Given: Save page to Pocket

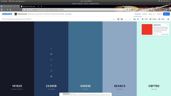Looking at the screenshot, I should point(127,10).
